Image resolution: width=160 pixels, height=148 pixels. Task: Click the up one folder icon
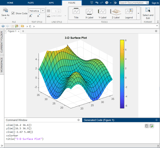tap(12, 26)
